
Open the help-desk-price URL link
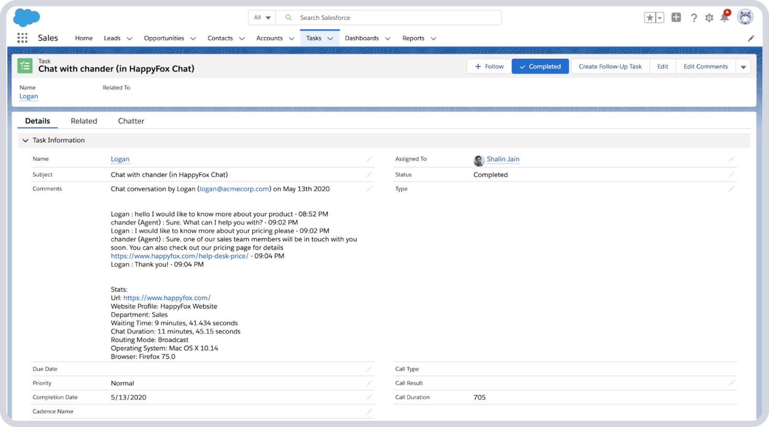[x=180, y=256]
